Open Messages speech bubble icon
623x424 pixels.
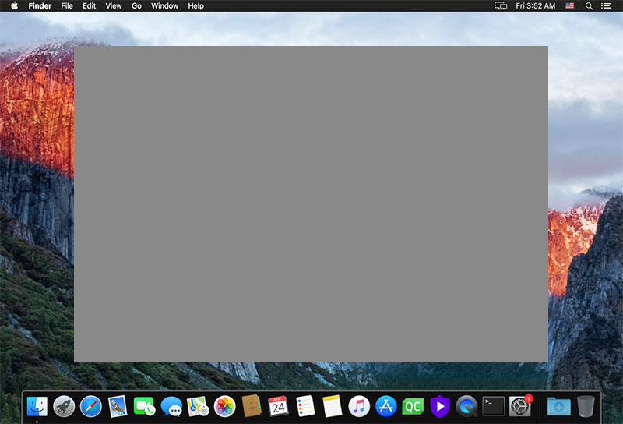click(171, 407)
